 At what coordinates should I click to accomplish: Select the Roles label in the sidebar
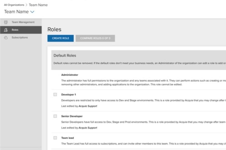point(15,30)
